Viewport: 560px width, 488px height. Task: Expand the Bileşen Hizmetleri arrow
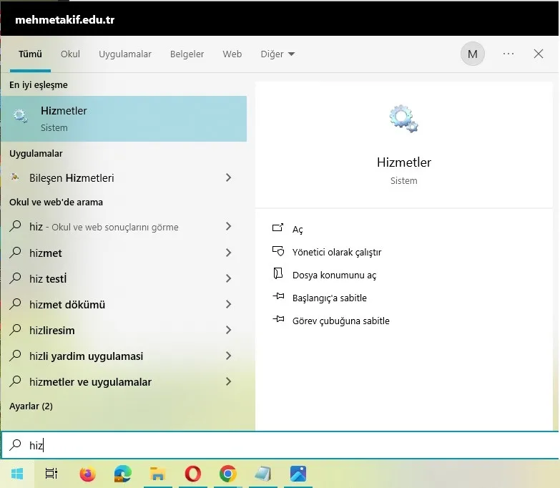point(229,177)
